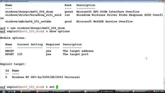Image resolution: width=165 pixels, height=93 pixels.
Task: Click the RPORT value 135
Action: pos(20,54)
